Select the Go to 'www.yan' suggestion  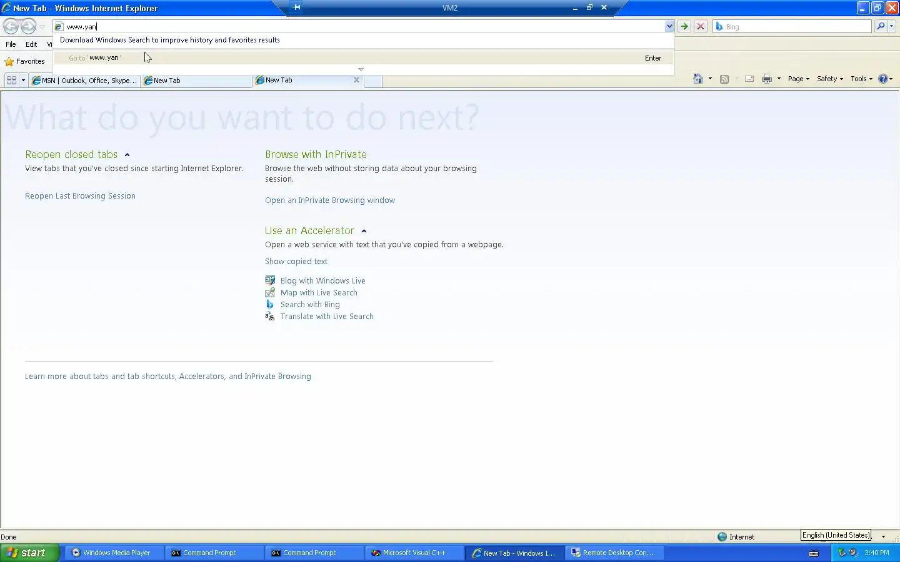coord(364,57)
